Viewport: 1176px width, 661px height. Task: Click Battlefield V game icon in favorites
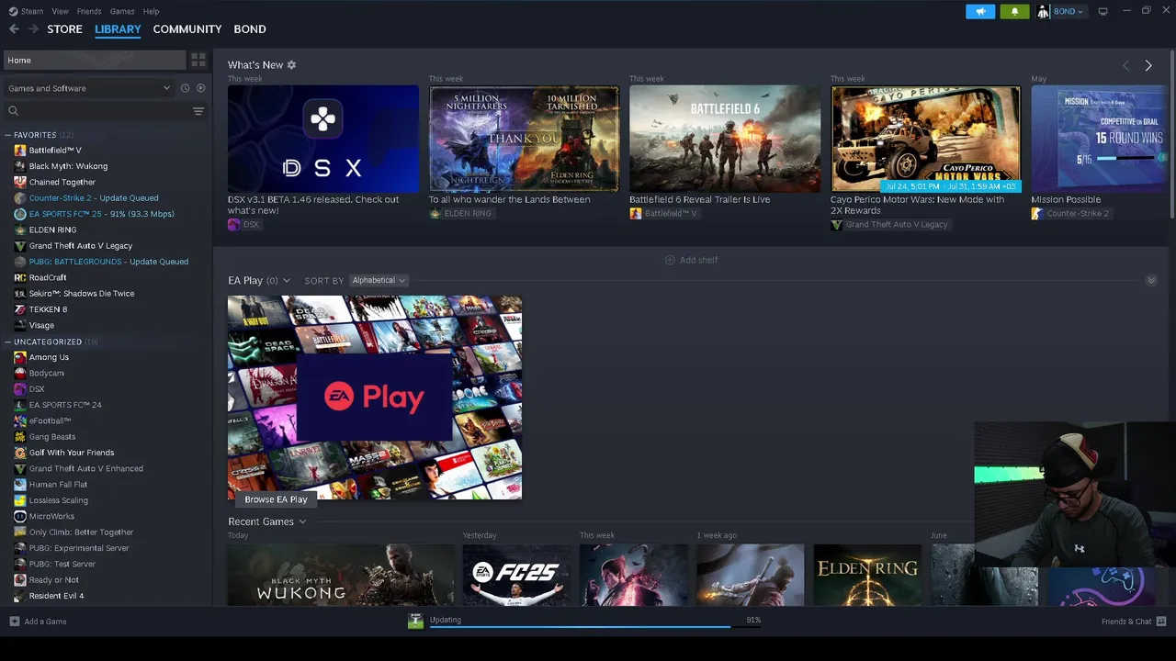[x=20, y=151]
